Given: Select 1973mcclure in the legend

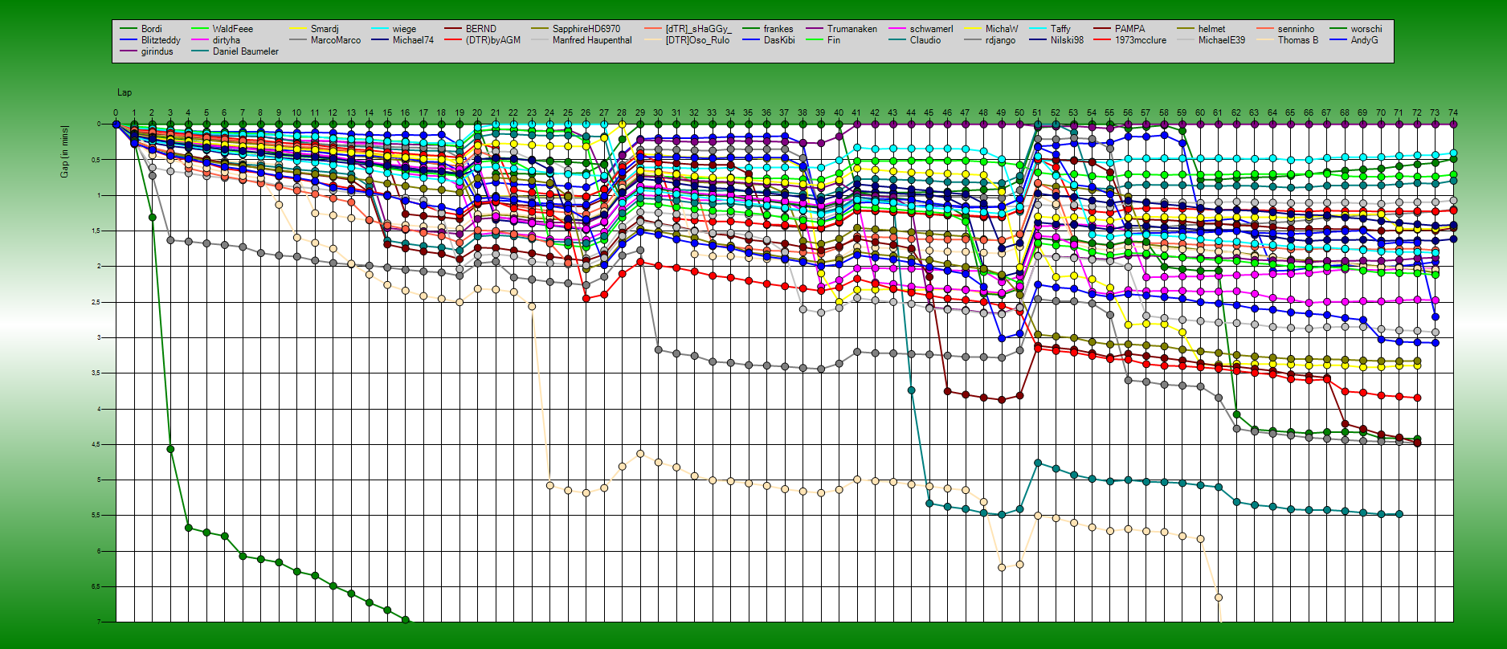Looking at the screenshot, I should tap(1140, 40).
